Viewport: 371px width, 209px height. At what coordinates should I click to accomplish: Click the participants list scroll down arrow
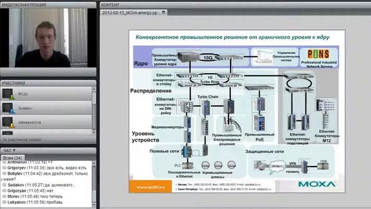(x=94, y=132)
